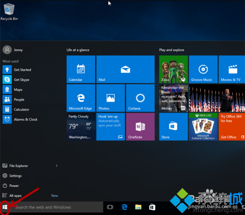Click the Search the web and Windows box

tap(56, 207)
